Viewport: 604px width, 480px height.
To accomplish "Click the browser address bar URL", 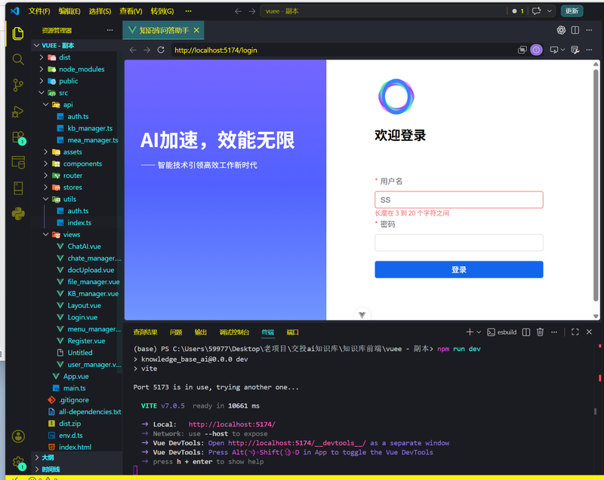I will [216, 50].
